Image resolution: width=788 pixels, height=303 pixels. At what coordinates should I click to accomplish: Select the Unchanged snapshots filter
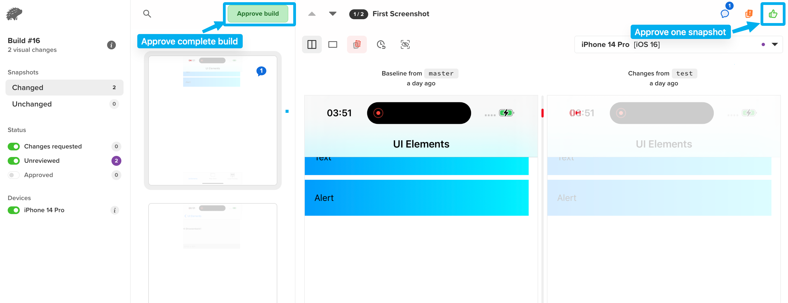[64, 104]
